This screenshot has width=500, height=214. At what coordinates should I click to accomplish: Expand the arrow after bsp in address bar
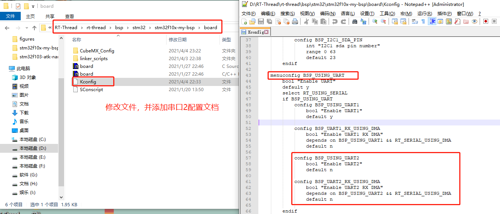(128, 28)
